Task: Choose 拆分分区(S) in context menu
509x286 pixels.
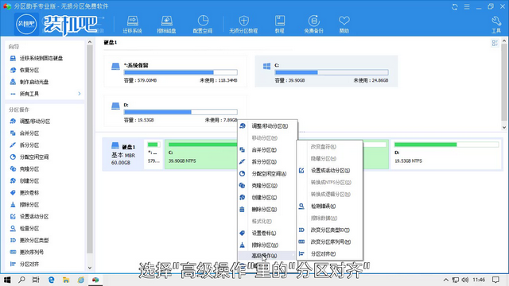Action: coord(267,161)
